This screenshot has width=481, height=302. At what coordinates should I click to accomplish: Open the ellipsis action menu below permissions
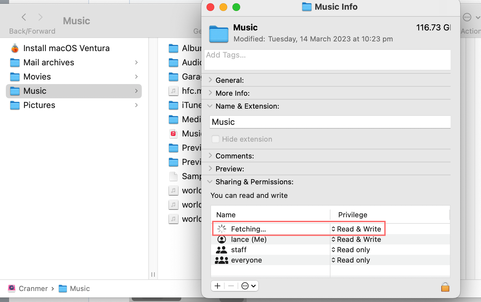coord(249,286)
